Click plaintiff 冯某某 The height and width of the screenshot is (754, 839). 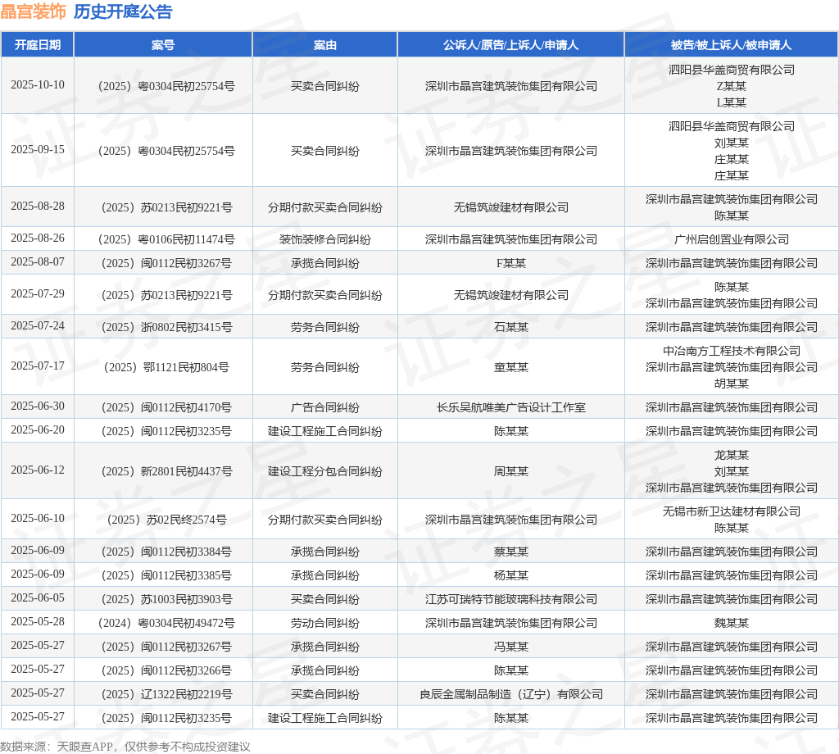click(x=511, y=647)
